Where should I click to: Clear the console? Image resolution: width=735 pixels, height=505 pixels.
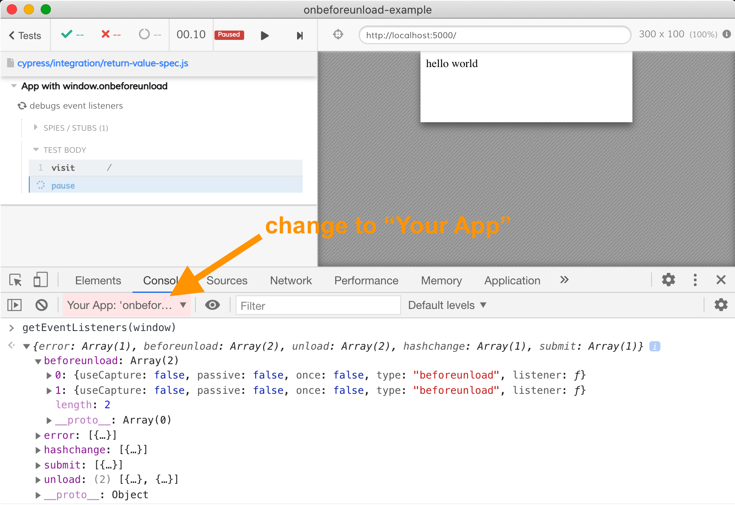(x=42, y=305)
